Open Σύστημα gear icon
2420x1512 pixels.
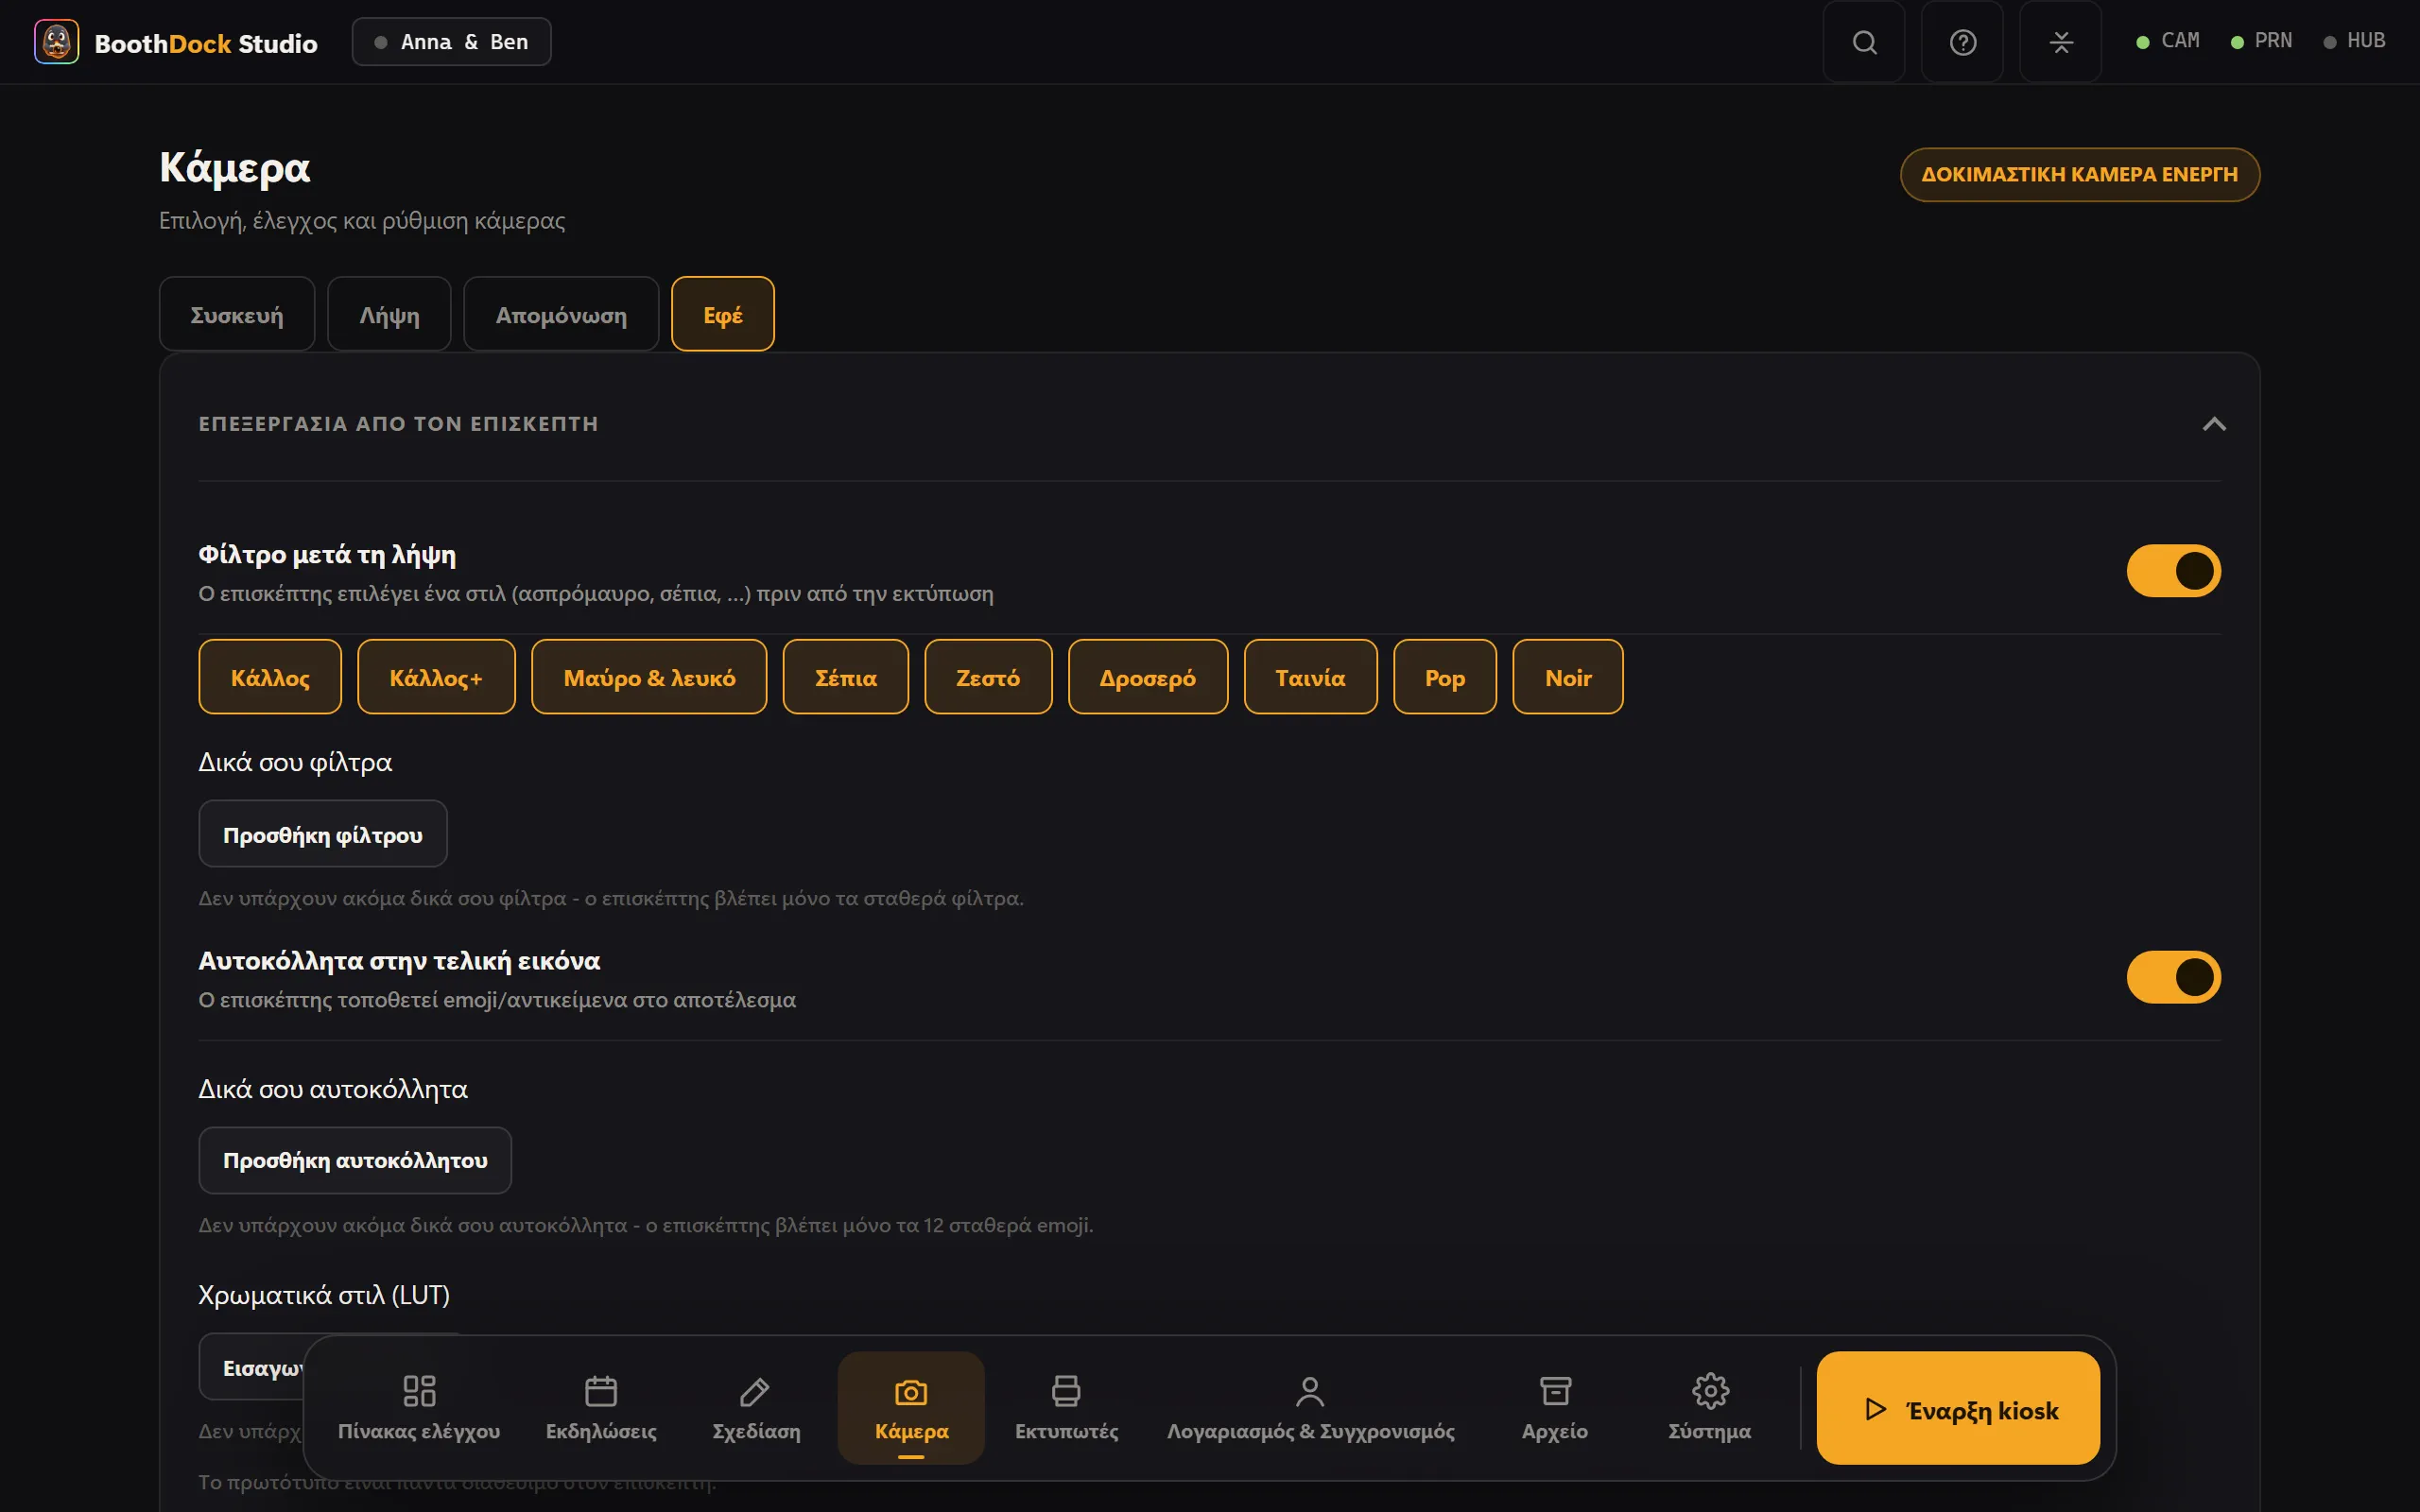(1710, 1407)
